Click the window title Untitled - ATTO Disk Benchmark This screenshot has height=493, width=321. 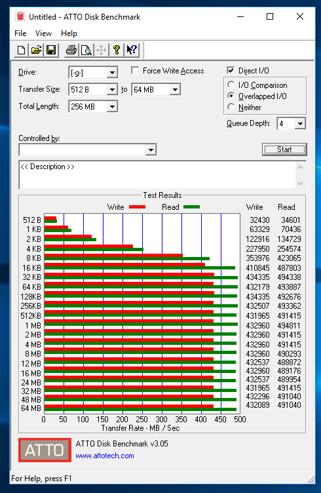tap(85, 16)
